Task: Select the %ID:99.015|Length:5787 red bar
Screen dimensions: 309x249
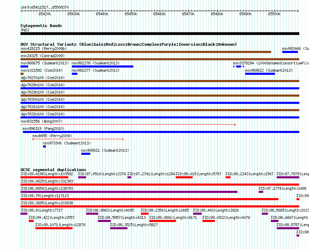Action: pos(184,177)
